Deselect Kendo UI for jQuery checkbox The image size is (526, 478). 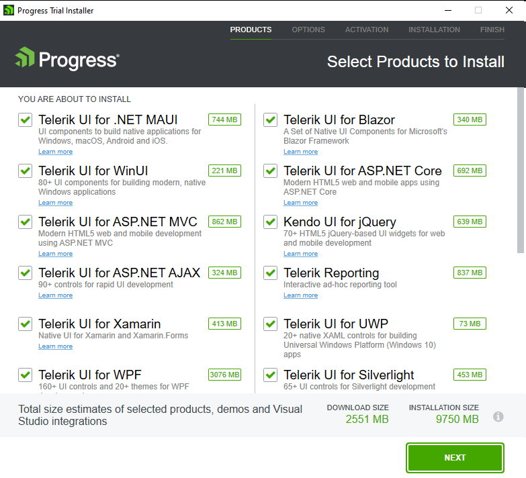click(271, 222)
